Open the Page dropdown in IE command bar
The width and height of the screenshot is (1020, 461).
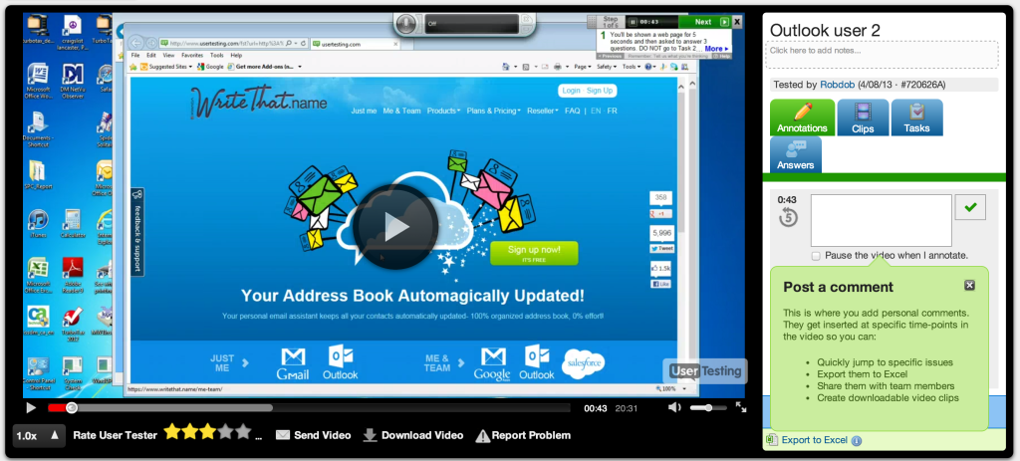582,67
